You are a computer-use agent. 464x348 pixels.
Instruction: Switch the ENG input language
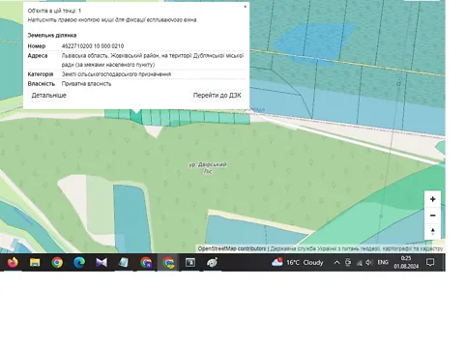click(x=383, y=262)
